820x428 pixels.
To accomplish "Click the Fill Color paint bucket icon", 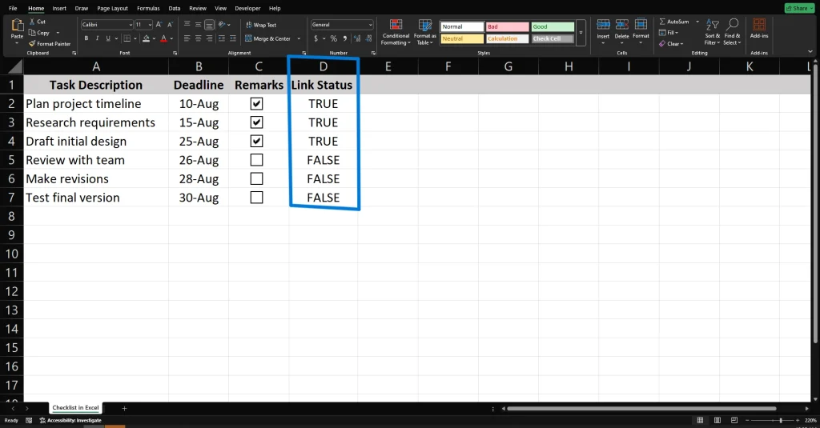I will pos(147,38).
